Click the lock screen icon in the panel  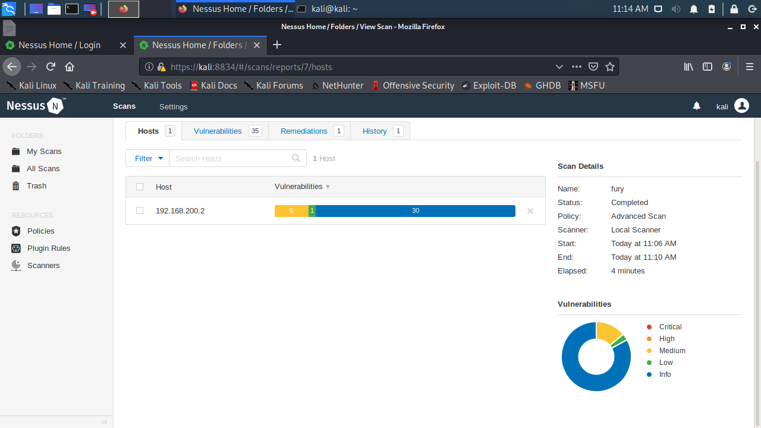(x=734, y=9)
